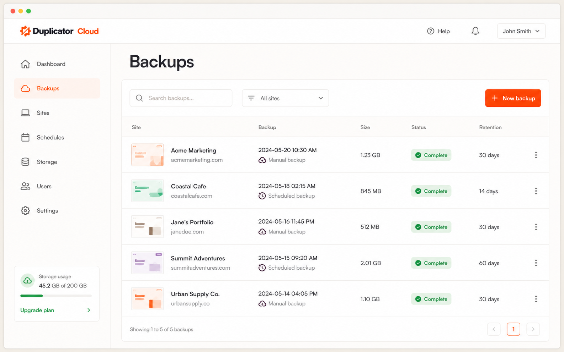Open the notifications bell

click(475, 31)
